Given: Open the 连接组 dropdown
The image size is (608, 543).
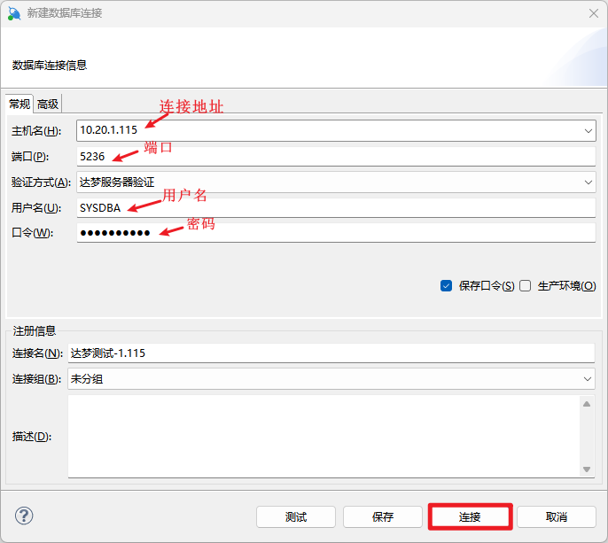Looking at the screenshot, I should (x=588, y=379).
